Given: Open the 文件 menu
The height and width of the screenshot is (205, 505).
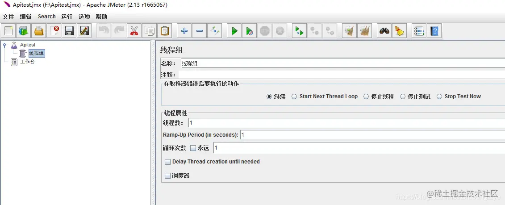Looking at the screenshot, I should click(x=8, y=17).
